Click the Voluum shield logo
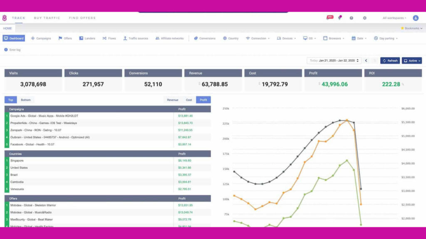This screenshot has width=426, height=239. tap(5, 18)
